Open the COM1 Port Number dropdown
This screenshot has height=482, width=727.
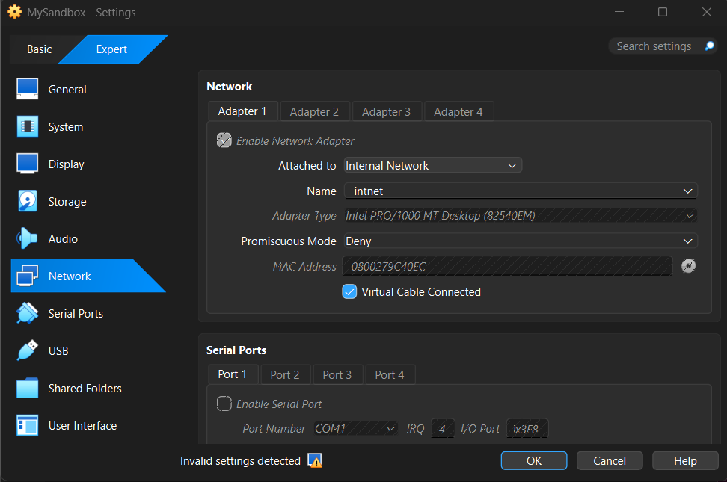coord(355,429)
